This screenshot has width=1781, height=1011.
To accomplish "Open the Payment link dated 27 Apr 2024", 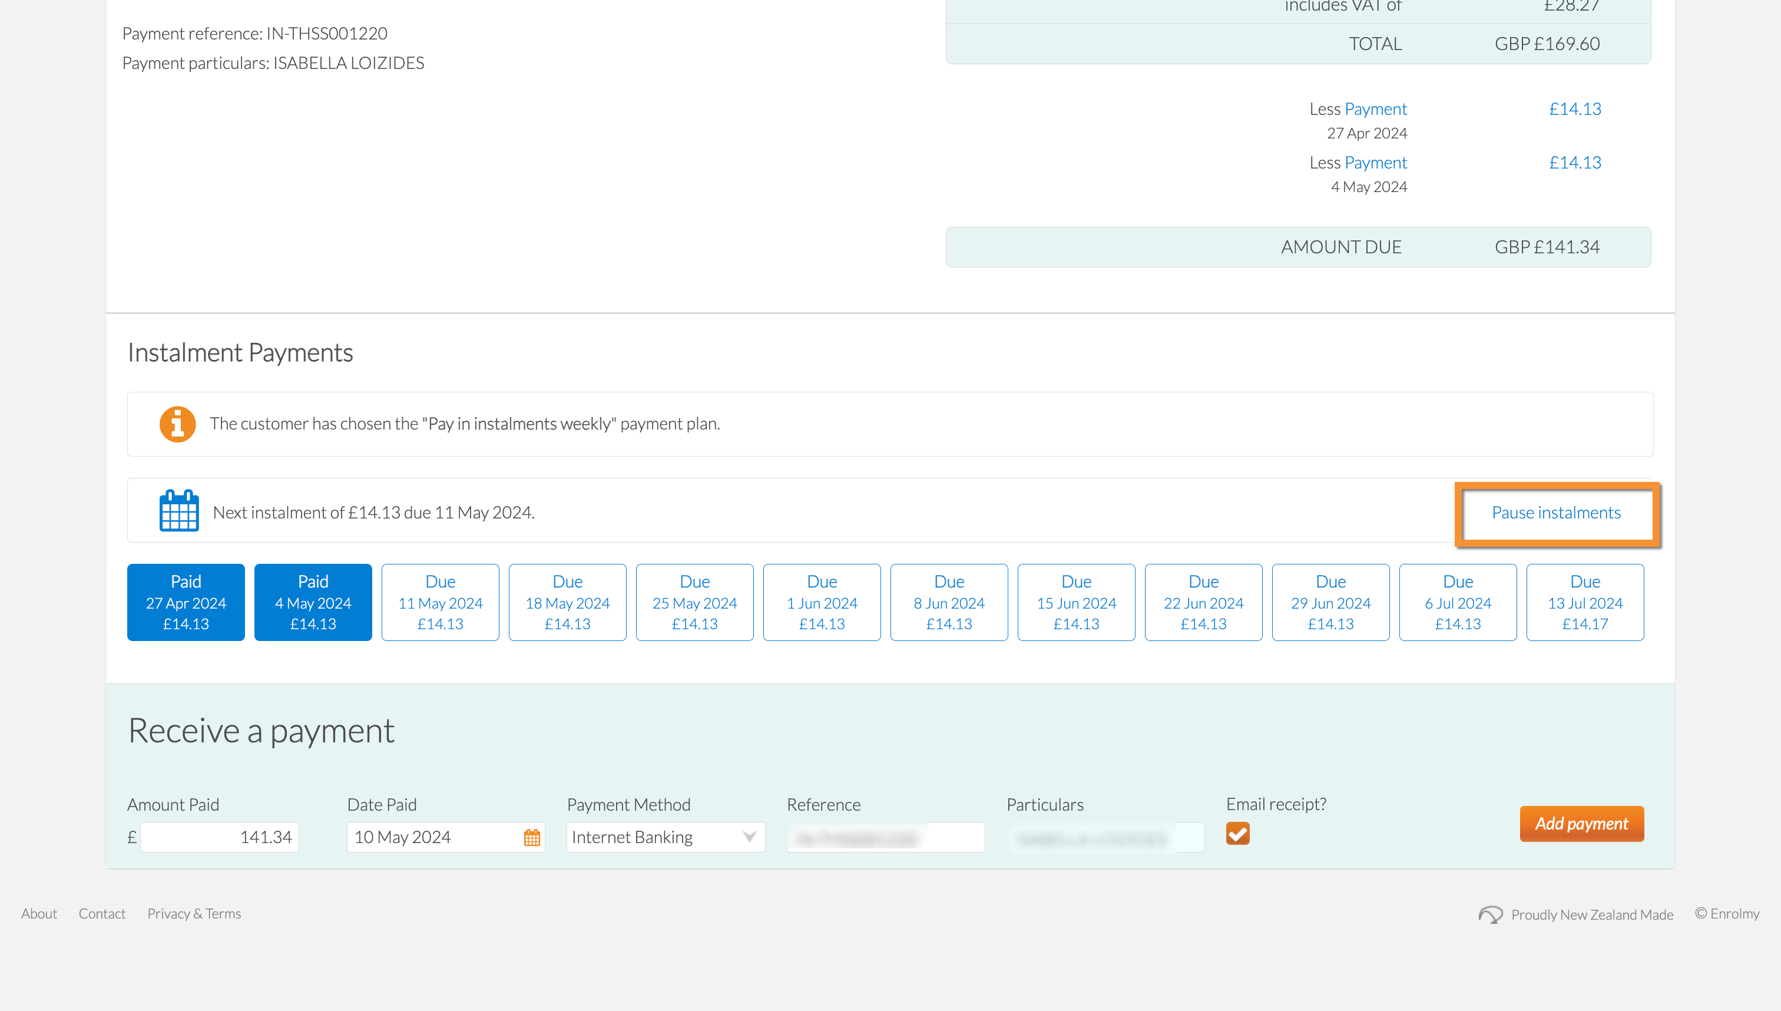I will click(x=1376, y=109).
